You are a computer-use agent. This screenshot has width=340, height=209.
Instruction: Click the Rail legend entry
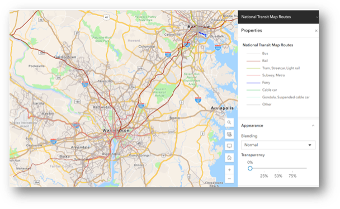(x=265, y=61)
